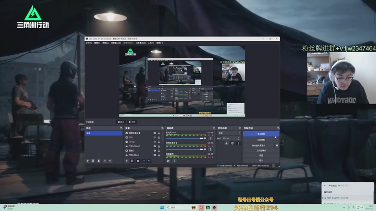Screen dimensions: 376x211
Task: Click the blue Stop Streaming button
Action: (x=261, y=134)
